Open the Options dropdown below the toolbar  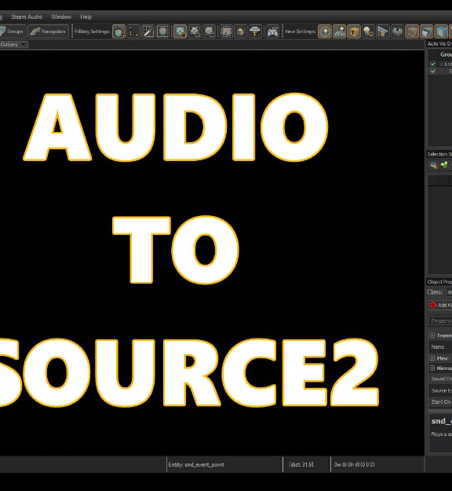tap(14, 45)
